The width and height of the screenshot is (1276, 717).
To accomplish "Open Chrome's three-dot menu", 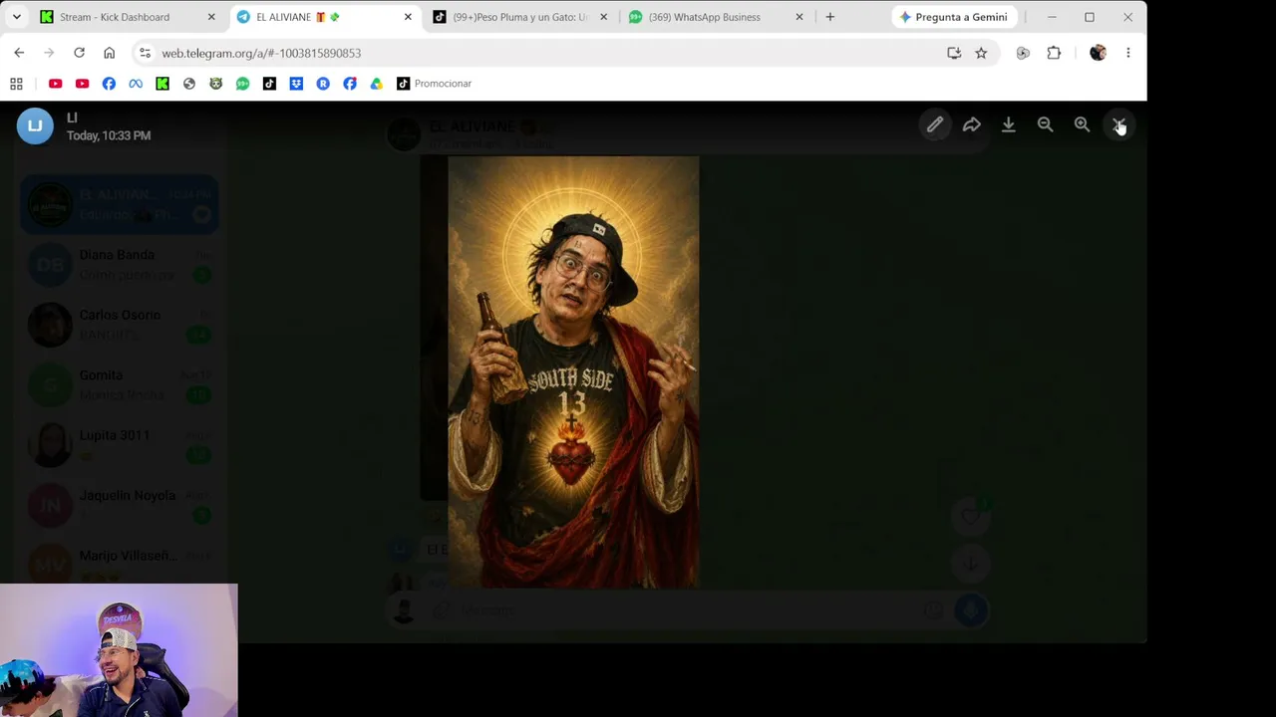I will point(1127,53).
